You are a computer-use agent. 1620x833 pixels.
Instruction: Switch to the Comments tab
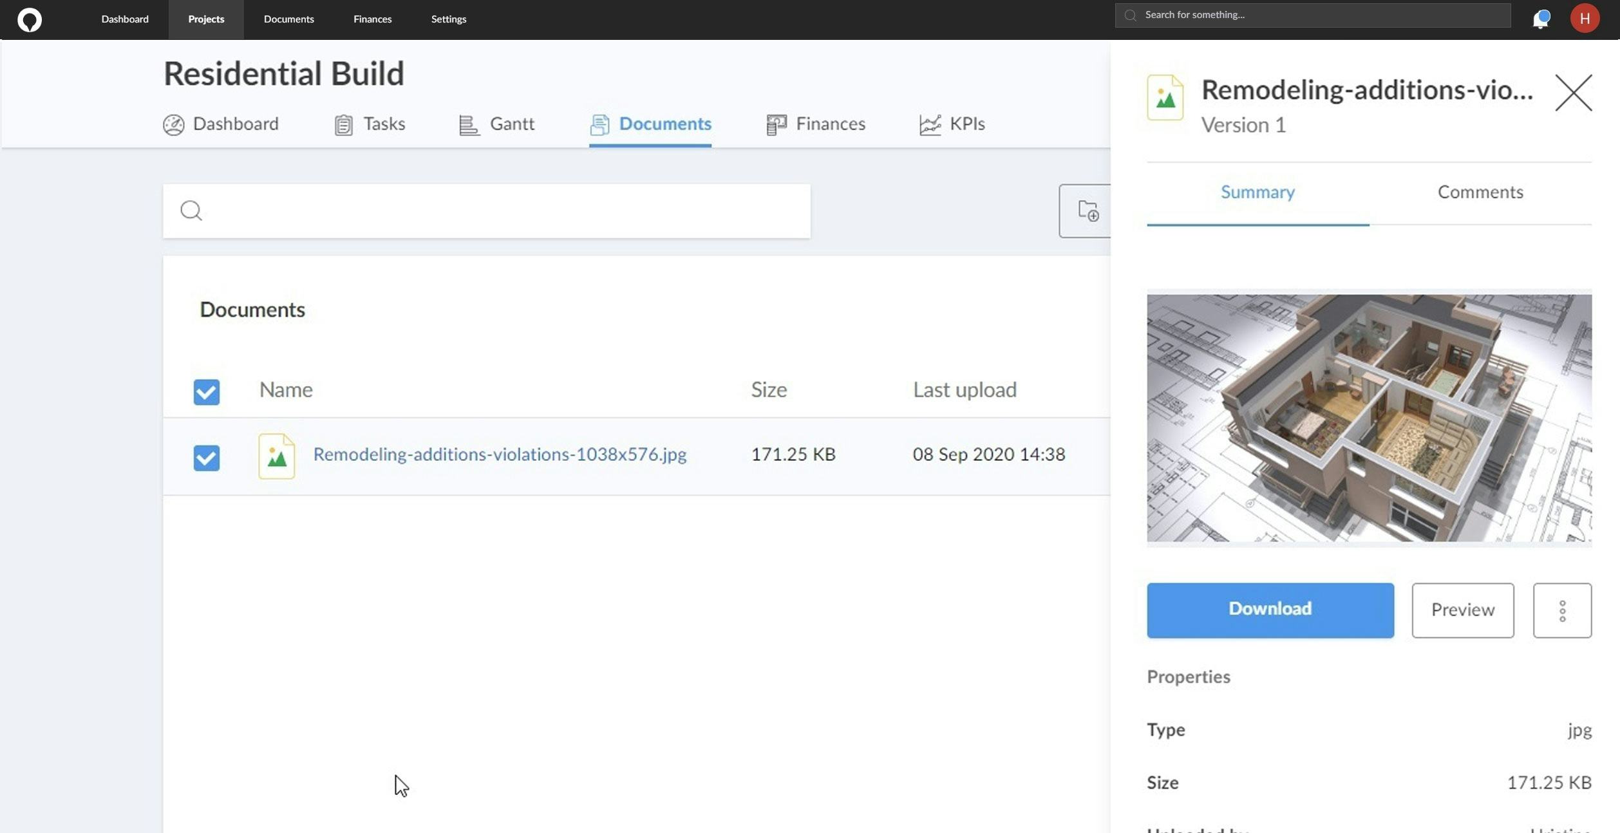click(x=1480, y=192)
